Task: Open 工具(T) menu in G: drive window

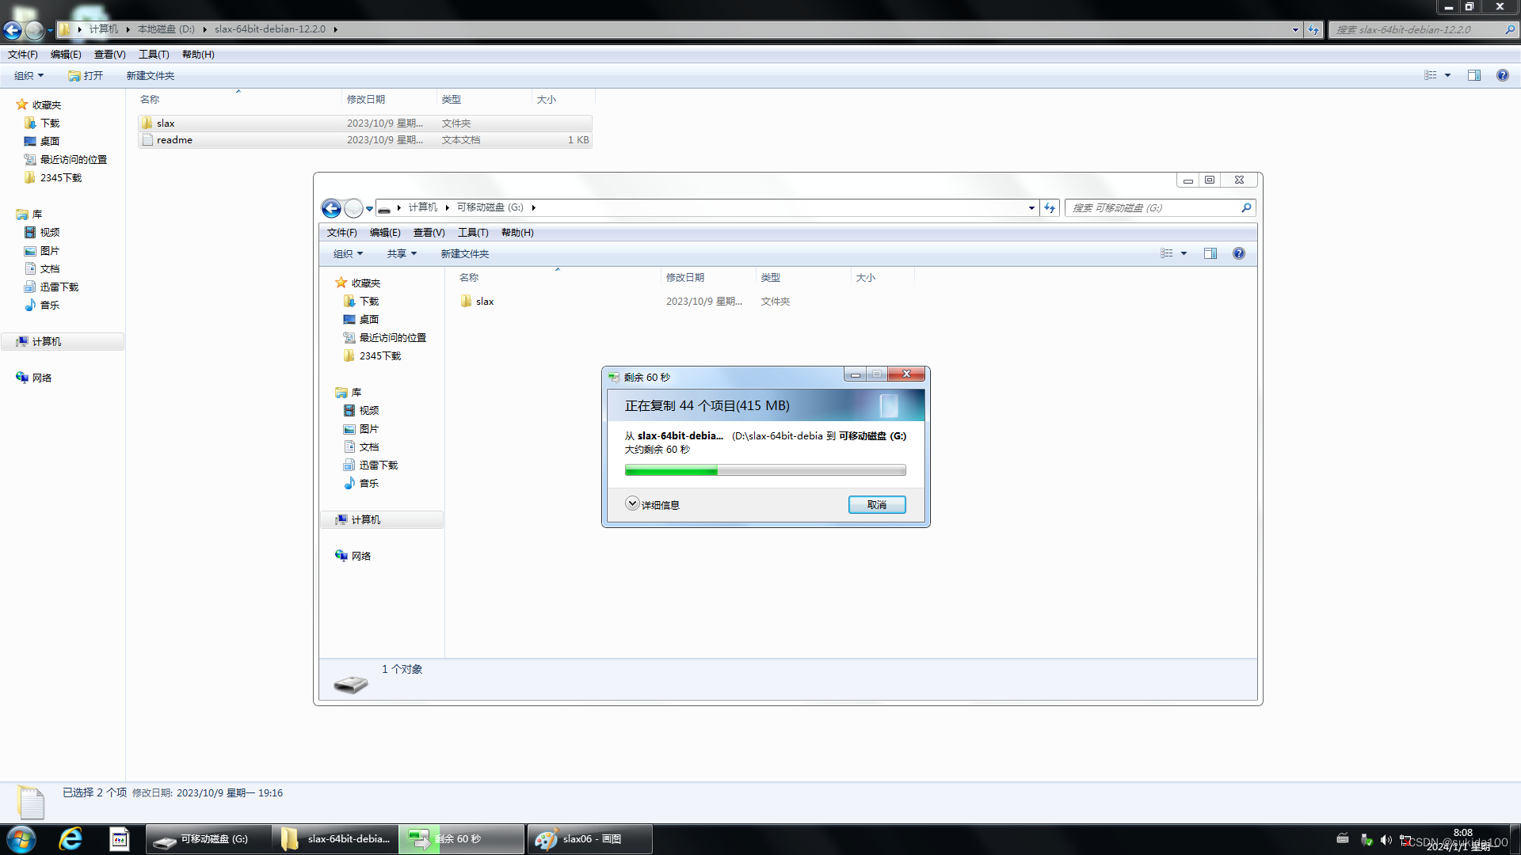Action: pos(473,233)
